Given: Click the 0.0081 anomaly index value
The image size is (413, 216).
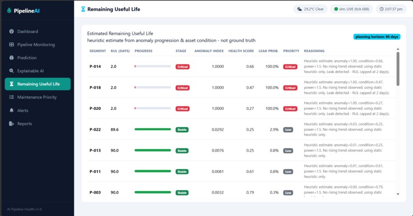Looking at the screenshot, I should tap(218, 172).
